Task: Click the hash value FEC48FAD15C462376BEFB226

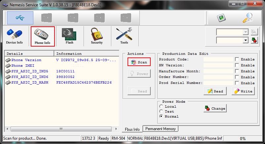Action: tap(84, 83)
